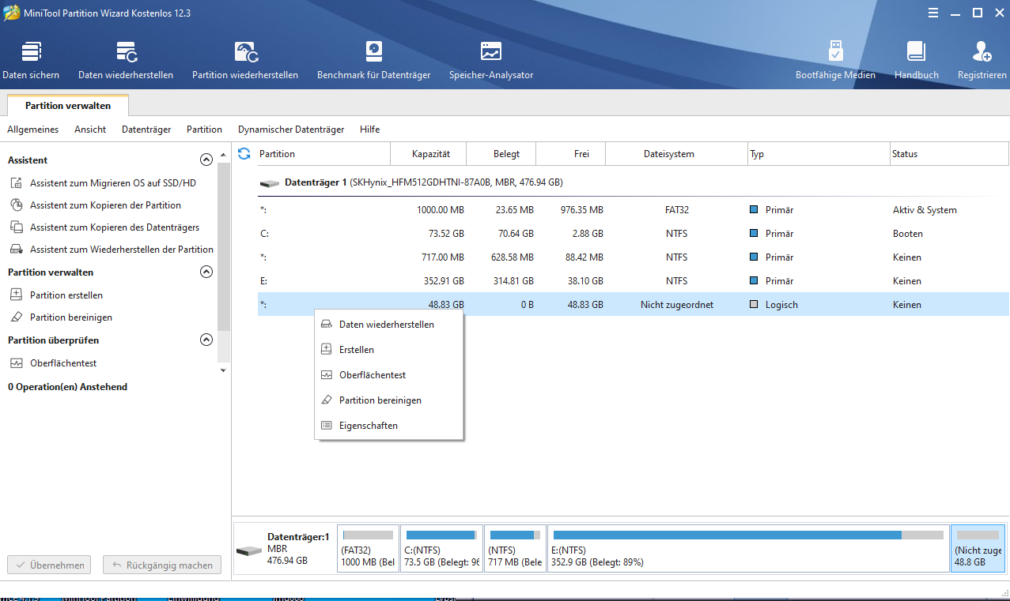
Task: Select the 717.00 MB NTFS partition row
Action: point(633,257)
